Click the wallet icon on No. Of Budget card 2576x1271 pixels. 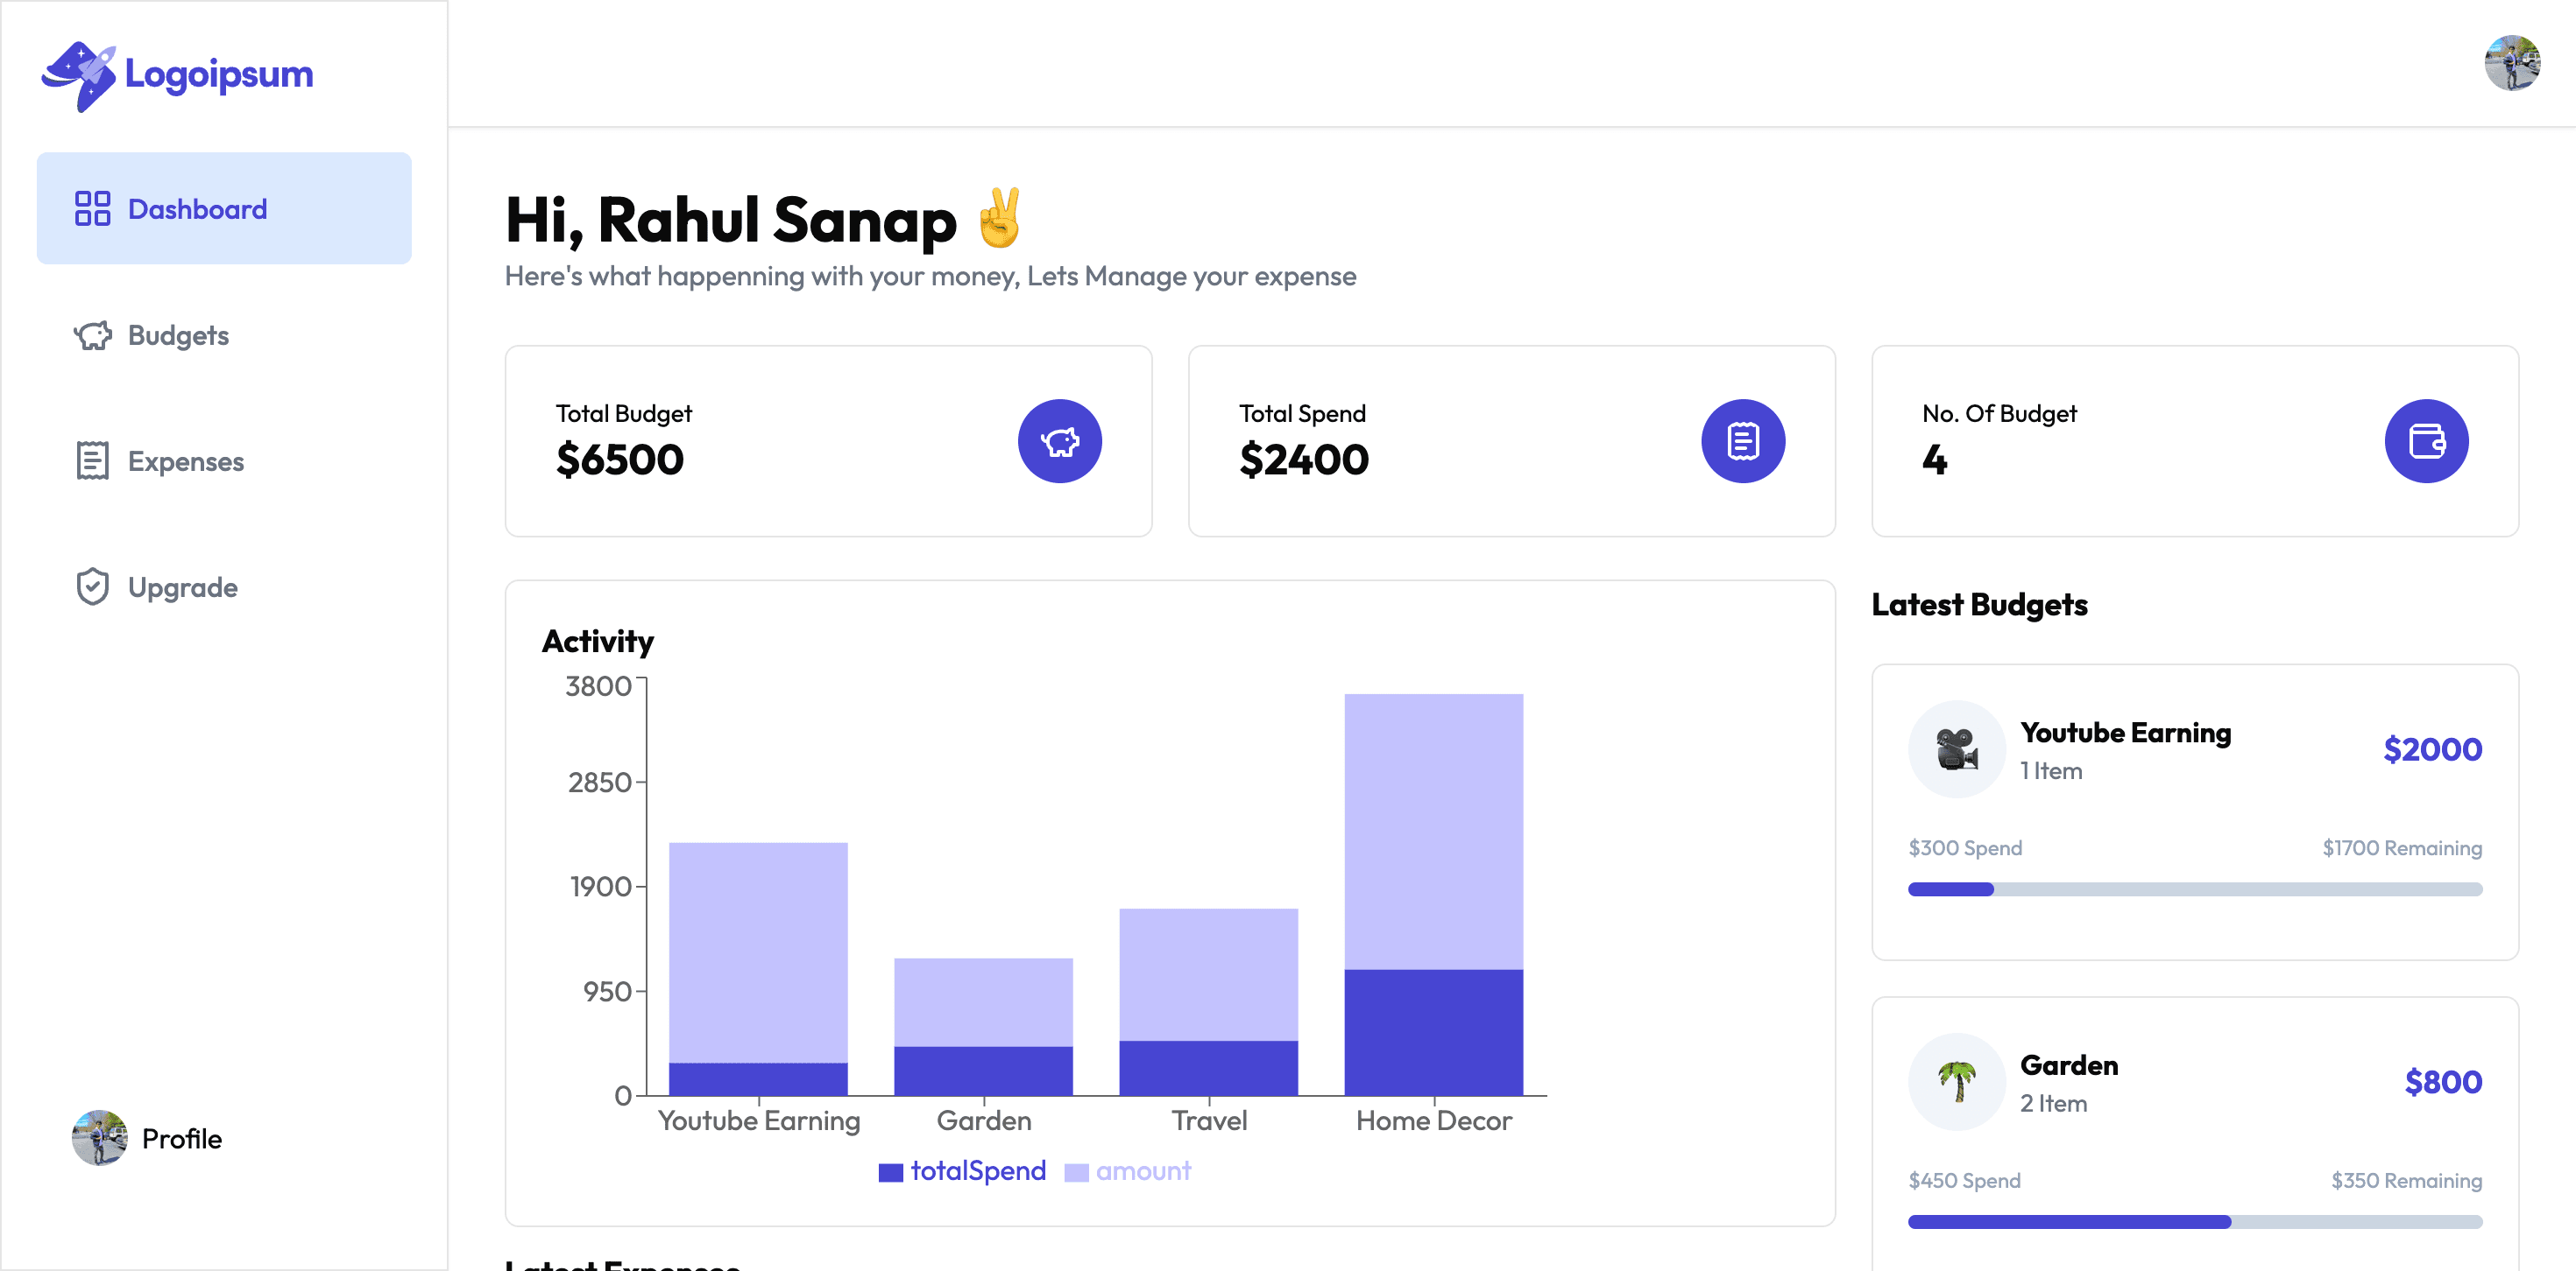point(2427,439)
